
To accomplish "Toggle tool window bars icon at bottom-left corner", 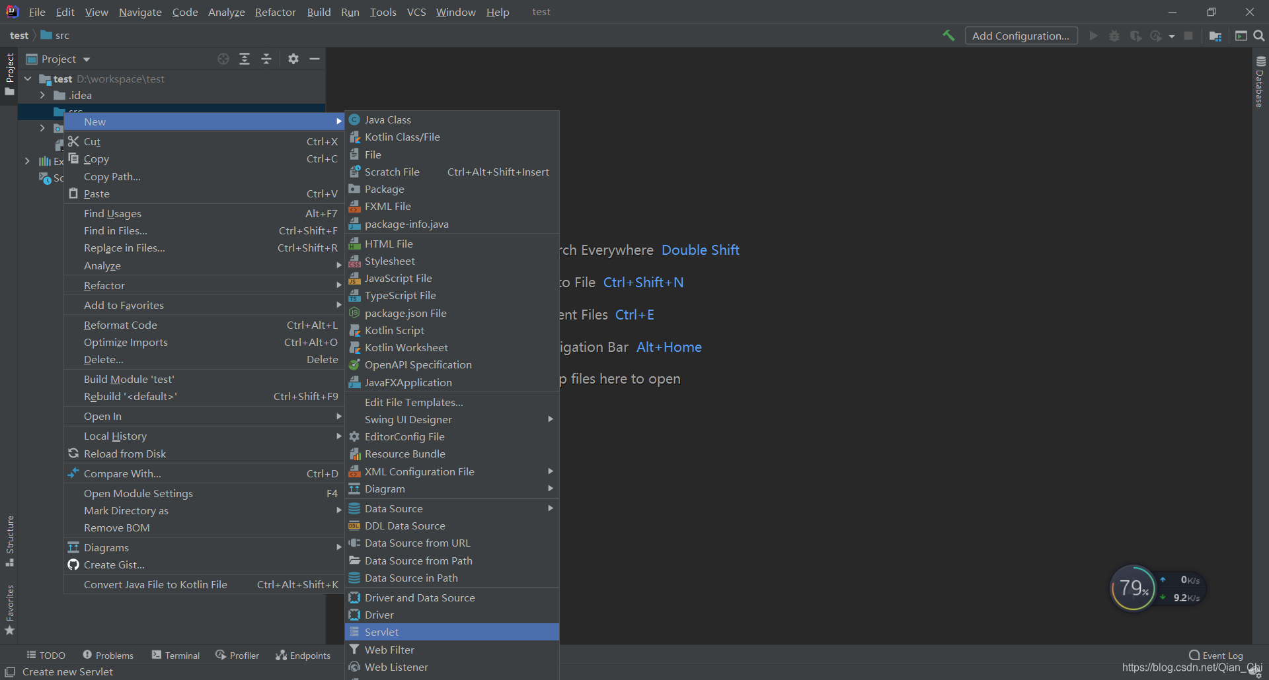I will point(10,671).
